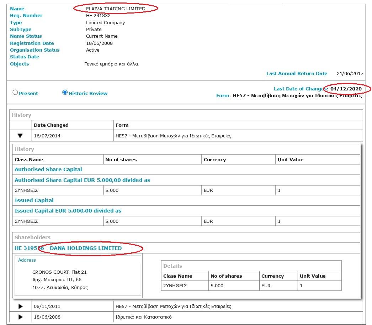Click the Unit Value header in Details table
Viewport: 372px width, 325px height.
[312, 276]
